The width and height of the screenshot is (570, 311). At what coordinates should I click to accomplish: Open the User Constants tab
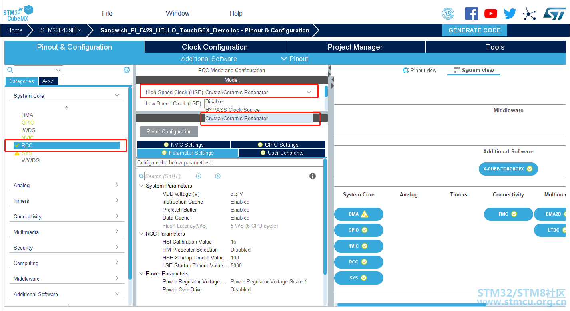[282, 153]
